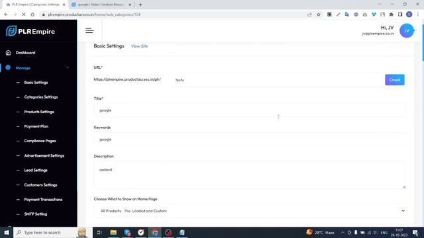
Task: Open Basic Settings in sidebar
Action: point(36,82)
